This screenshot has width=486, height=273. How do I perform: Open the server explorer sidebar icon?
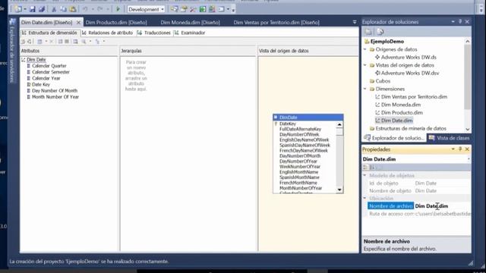(12, 22)
